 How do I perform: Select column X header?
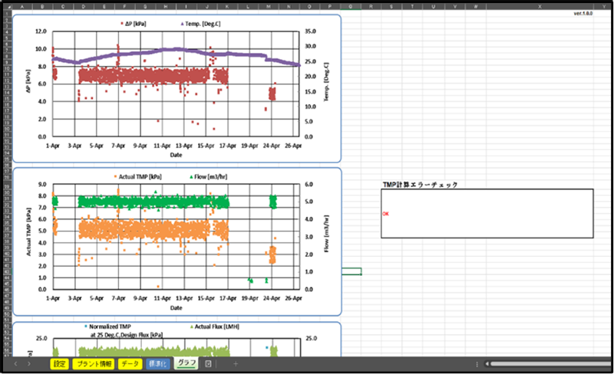tap(540, 7)
